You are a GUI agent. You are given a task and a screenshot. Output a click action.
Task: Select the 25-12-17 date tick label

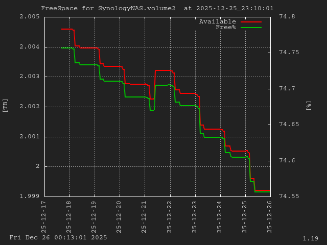(x=44, y=214)
